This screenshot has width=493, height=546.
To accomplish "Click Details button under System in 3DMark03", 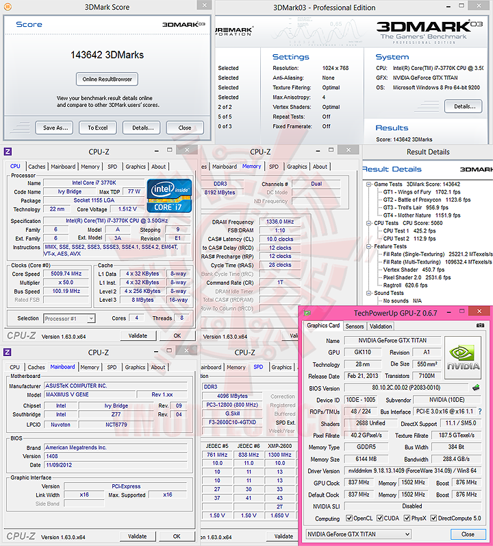I will [464, 106].
